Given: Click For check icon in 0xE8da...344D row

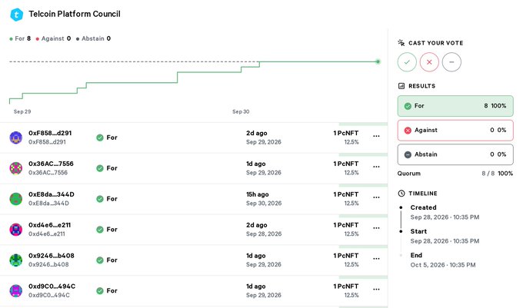Looking at the screenshot, I should tap(100, 199).
